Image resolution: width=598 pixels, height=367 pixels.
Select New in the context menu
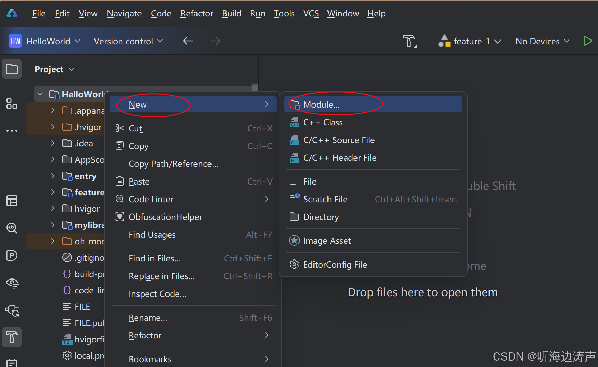[x=193, y=105]
